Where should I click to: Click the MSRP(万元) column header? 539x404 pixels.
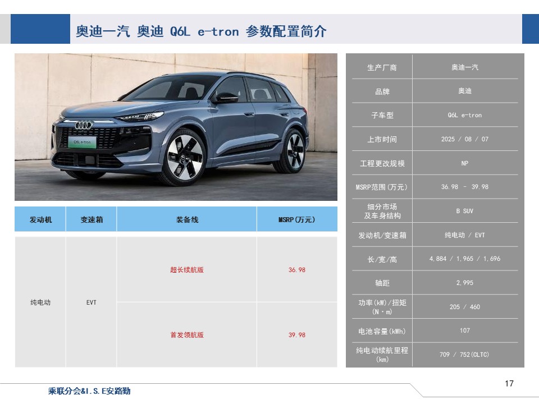[x=296, y=219]
